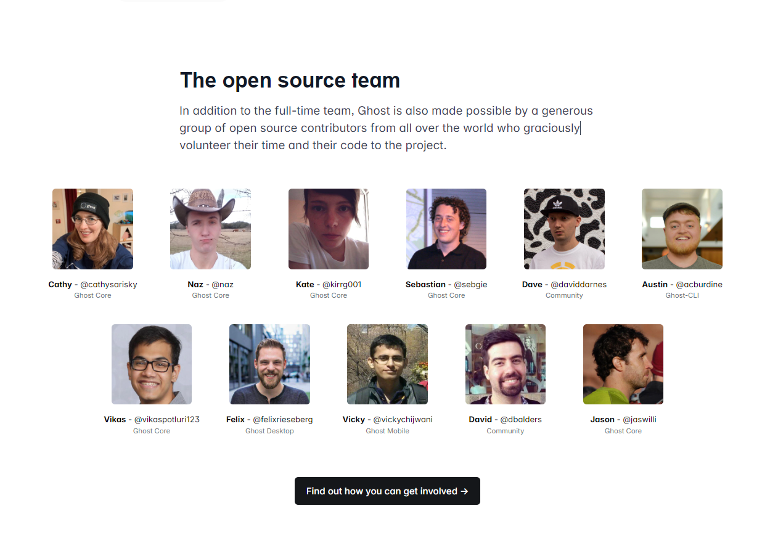Click Austin's avatar thumbnail
This screenshot has width=770, height=556.
(682, 229)
